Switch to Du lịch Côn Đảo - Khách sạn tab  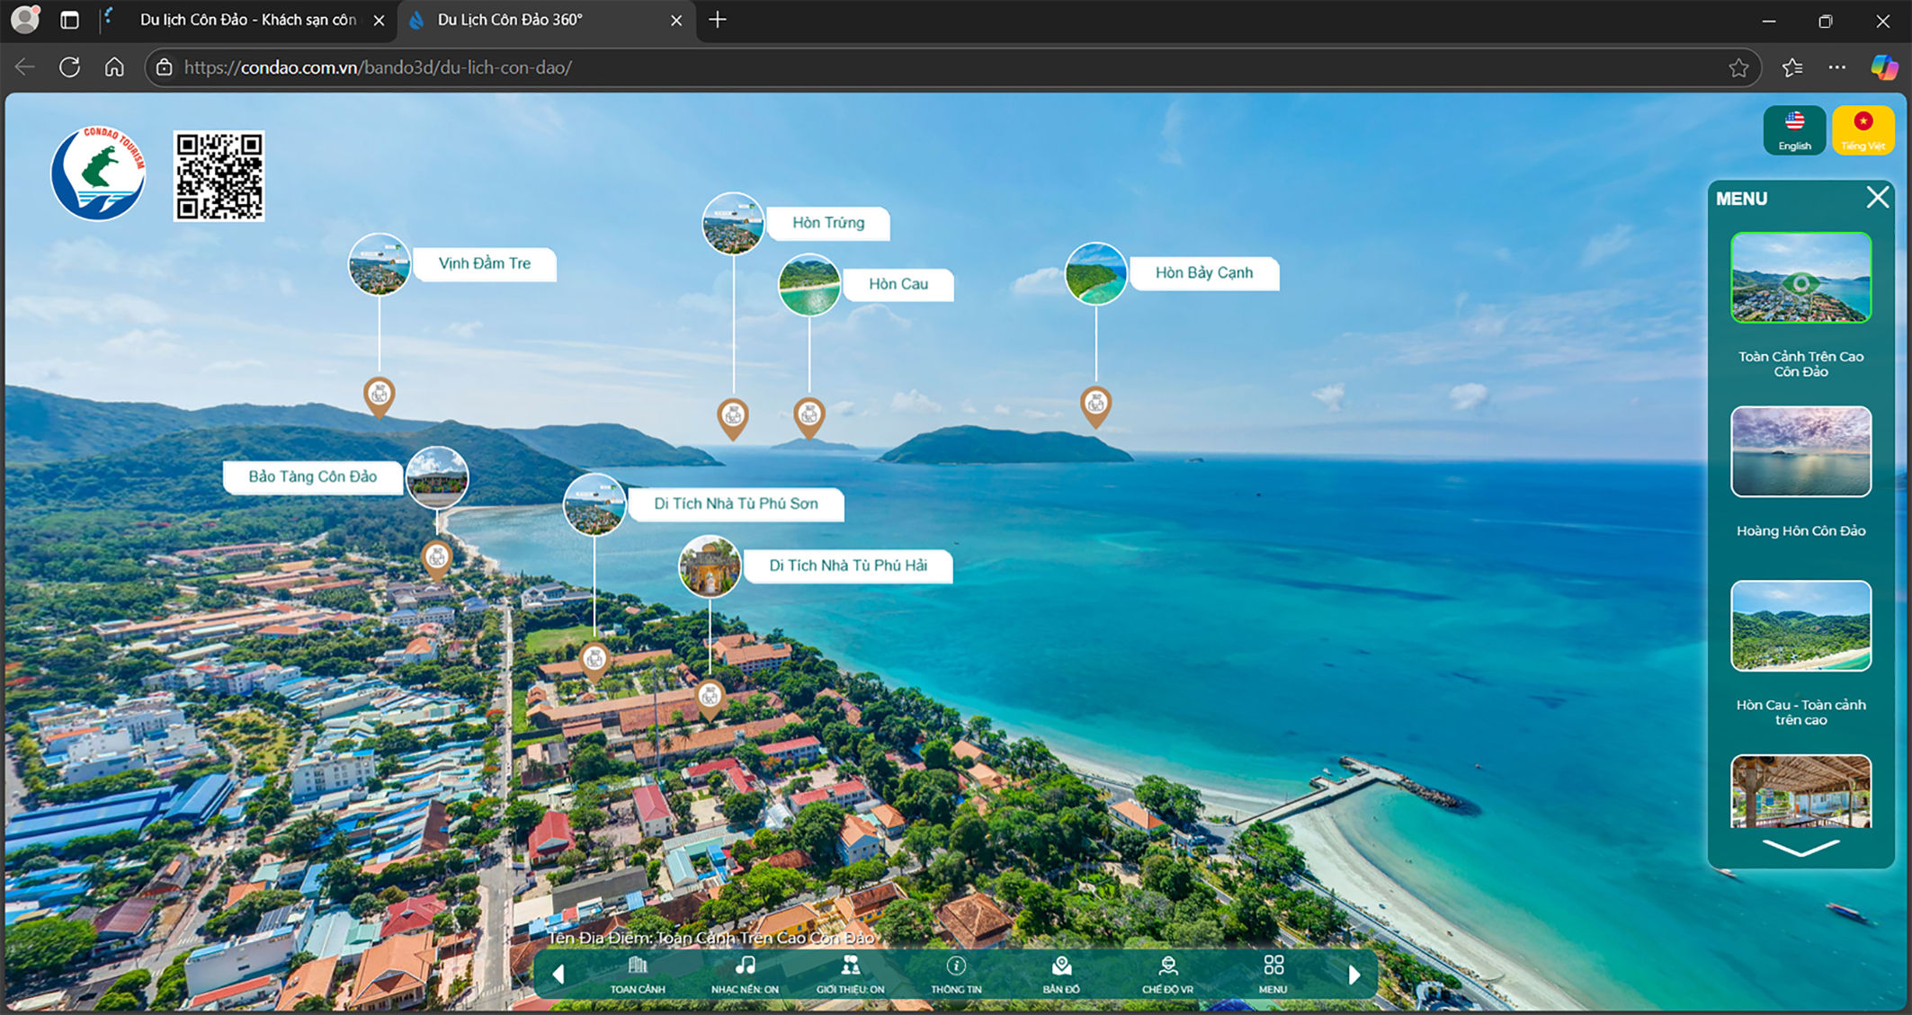[x=247, y=20]
